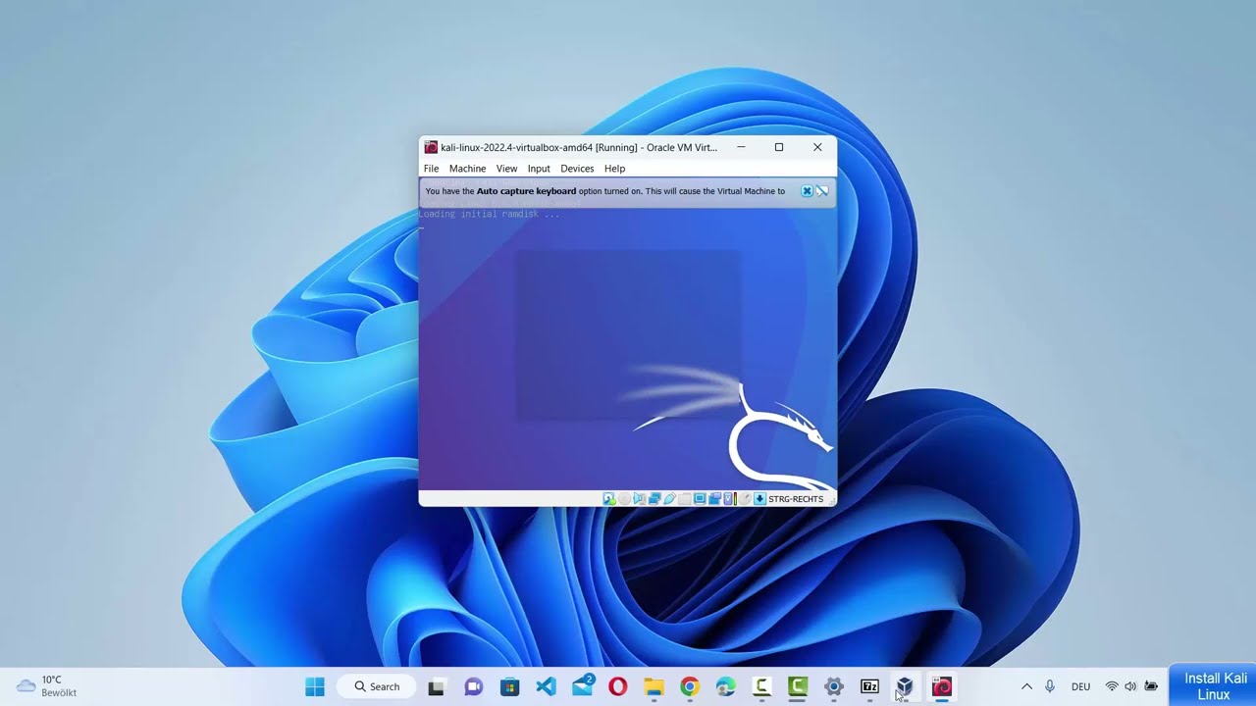The height and width of the screenshot is (706, 1256).
Task: Click the display settings status icon
Action: coord(700,499)
